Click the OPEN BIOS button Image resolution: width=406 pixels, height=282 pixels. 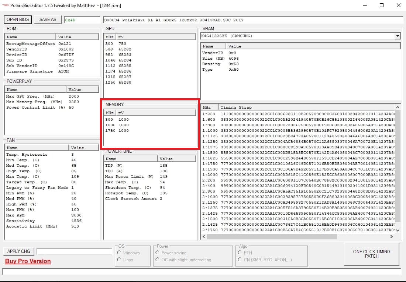(18, 20)
